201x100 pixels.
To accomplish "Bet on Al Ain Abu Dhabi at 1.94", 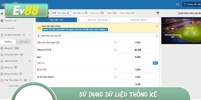I will tap(138, 77).
